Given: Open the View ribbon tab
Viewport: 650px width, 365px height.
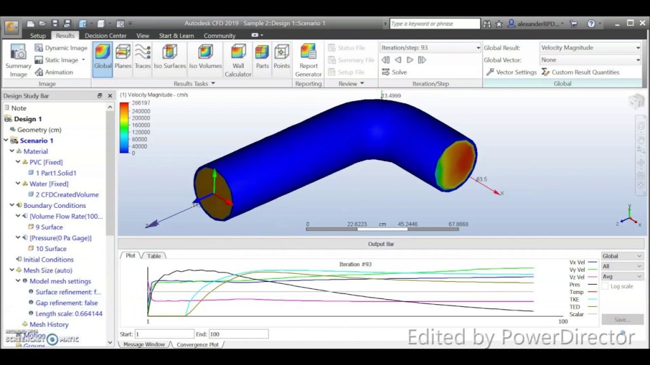Looking at the screenshot, I should click(x=143, y=35).
